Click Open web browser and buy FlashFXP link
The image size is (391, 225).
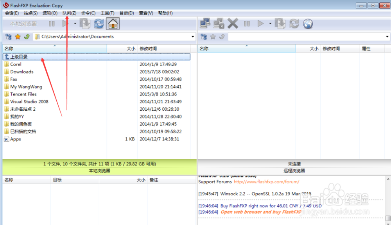[261, 212]
